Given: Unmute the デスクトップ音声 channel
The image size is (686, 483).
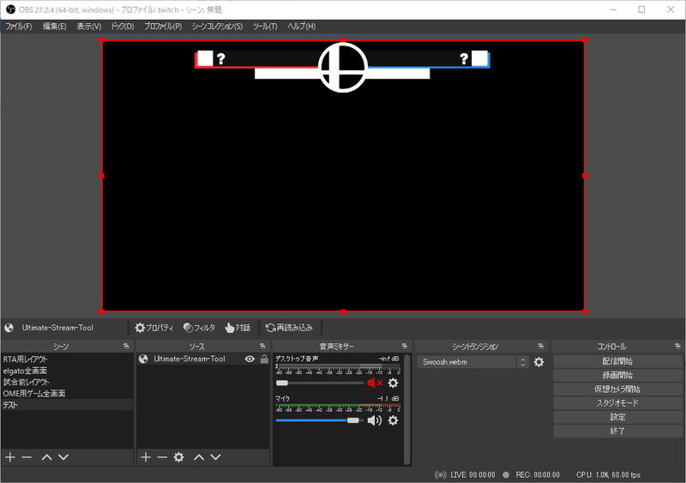Looking at the screenshot, I should pyautogui.click(x=375, y=383).
